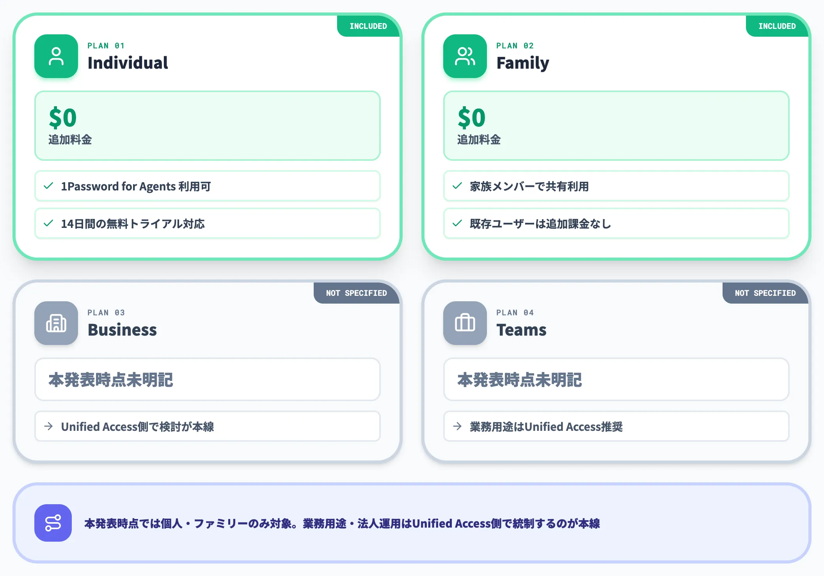This screenshot has width=824, height=576.
Task: Click checkmark beside 既存ユーザーは追加課金なし
Action: (457, 223)
